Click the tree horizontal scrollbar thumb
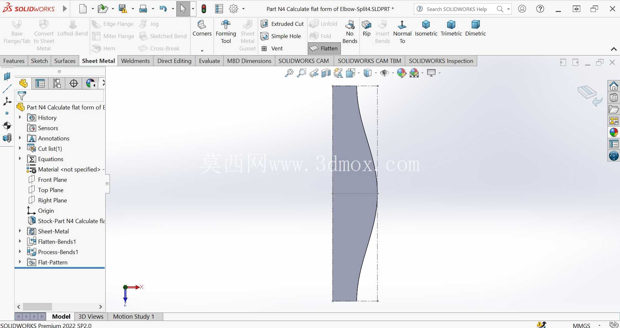Image resolution: width=620 pixels, height=328 pixels. click(37, 306)
